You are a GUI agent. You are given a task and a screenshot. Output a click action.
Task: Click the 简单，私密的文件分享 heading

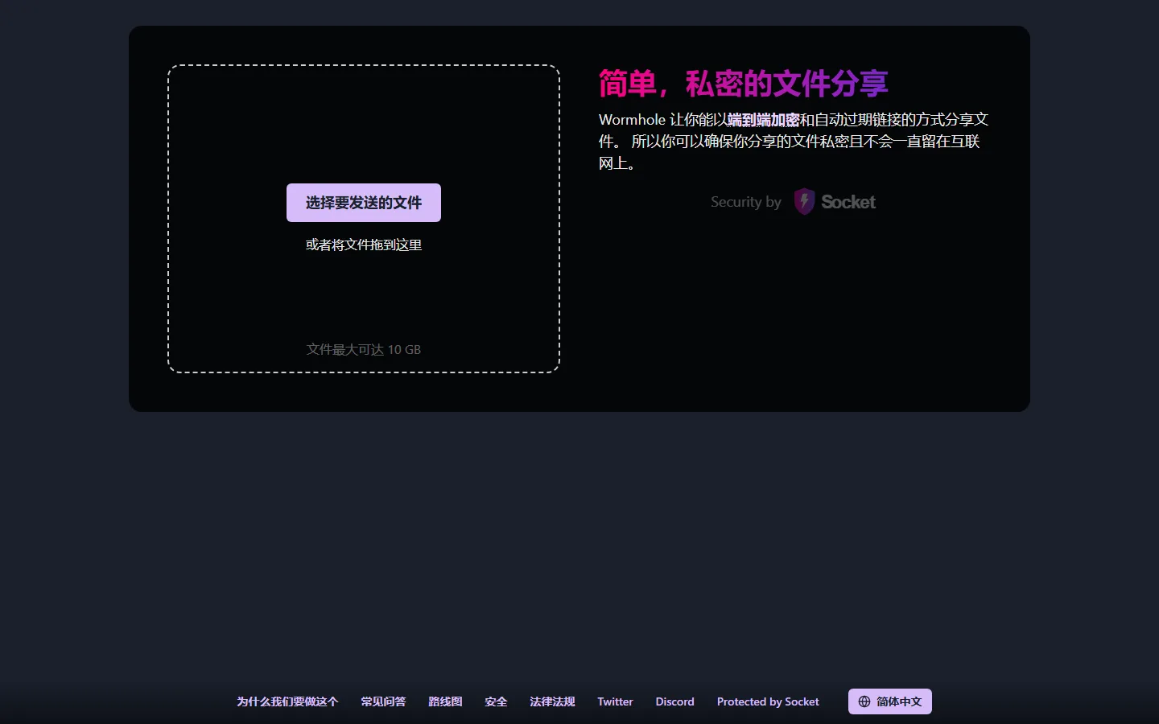pyautogui.click(x=743, y=84)
